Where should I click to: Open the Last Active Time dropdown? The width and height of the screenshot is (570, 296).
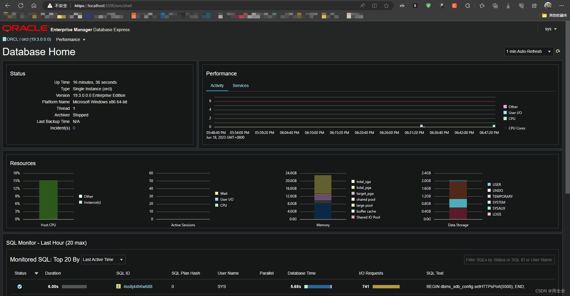(103, 259)
